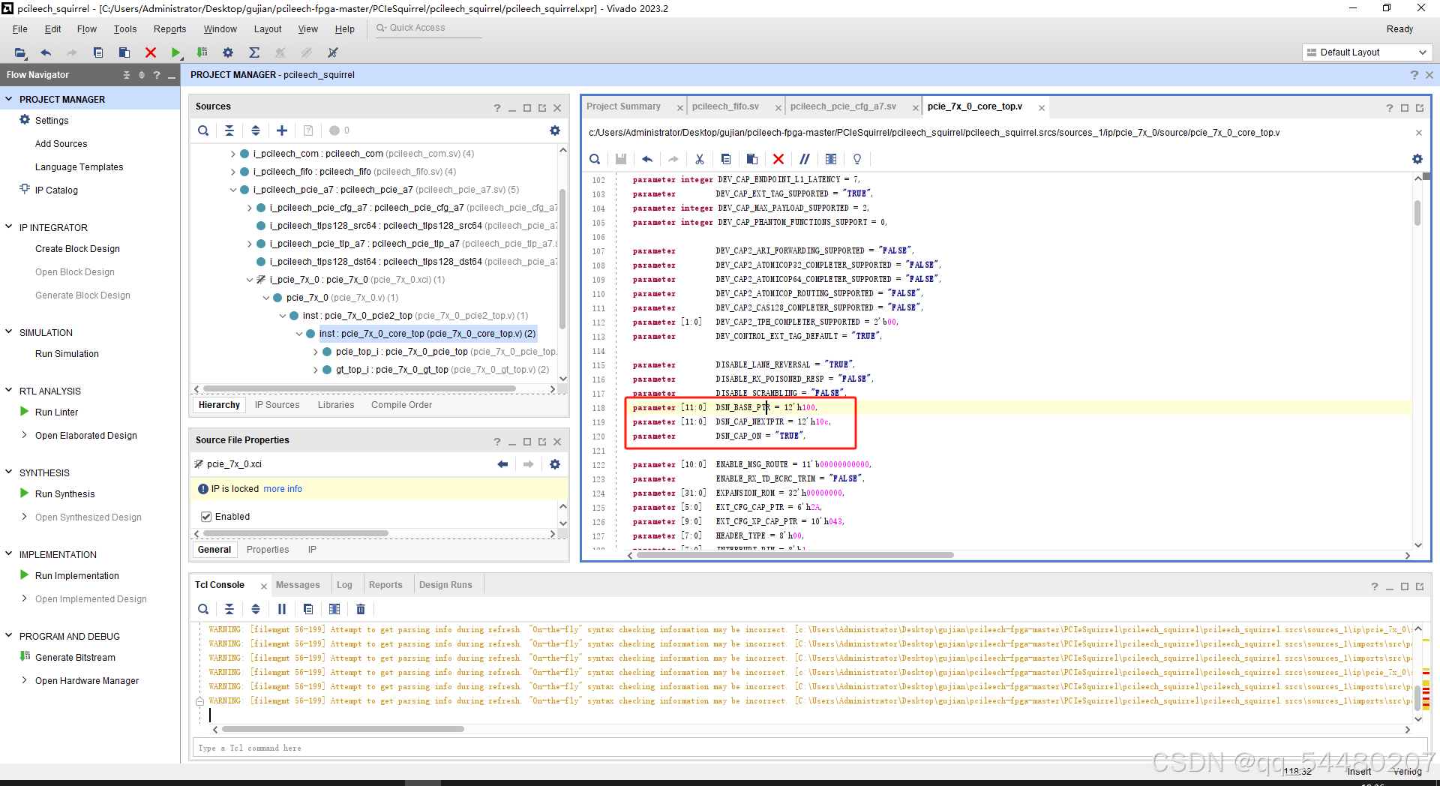Viewport: 1440px width, 786px height.
Task: Click the green Run play button
Action: 175,52
